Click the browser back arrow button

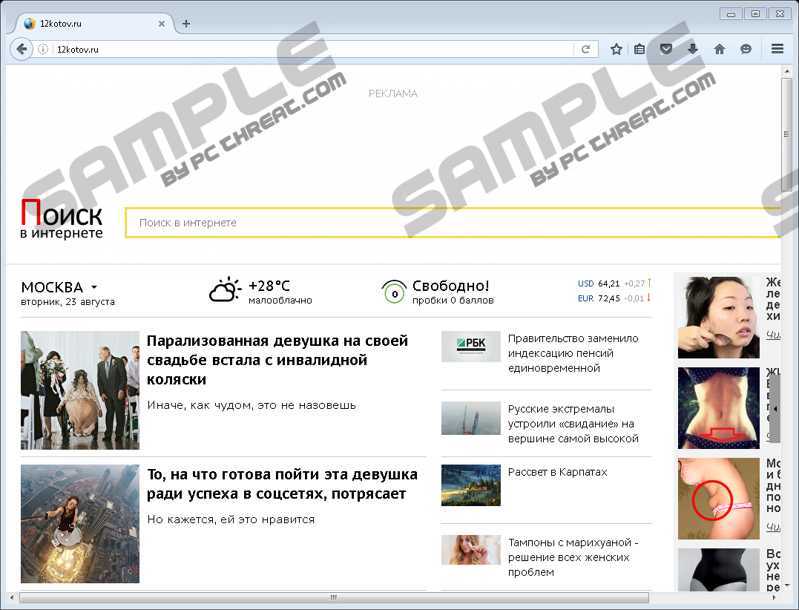click(22, 49)
